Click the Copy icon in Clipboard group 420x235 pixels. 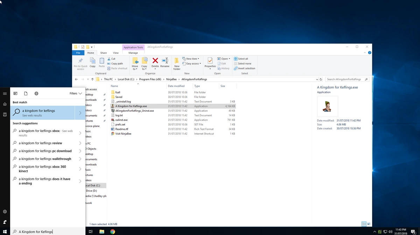92,61
